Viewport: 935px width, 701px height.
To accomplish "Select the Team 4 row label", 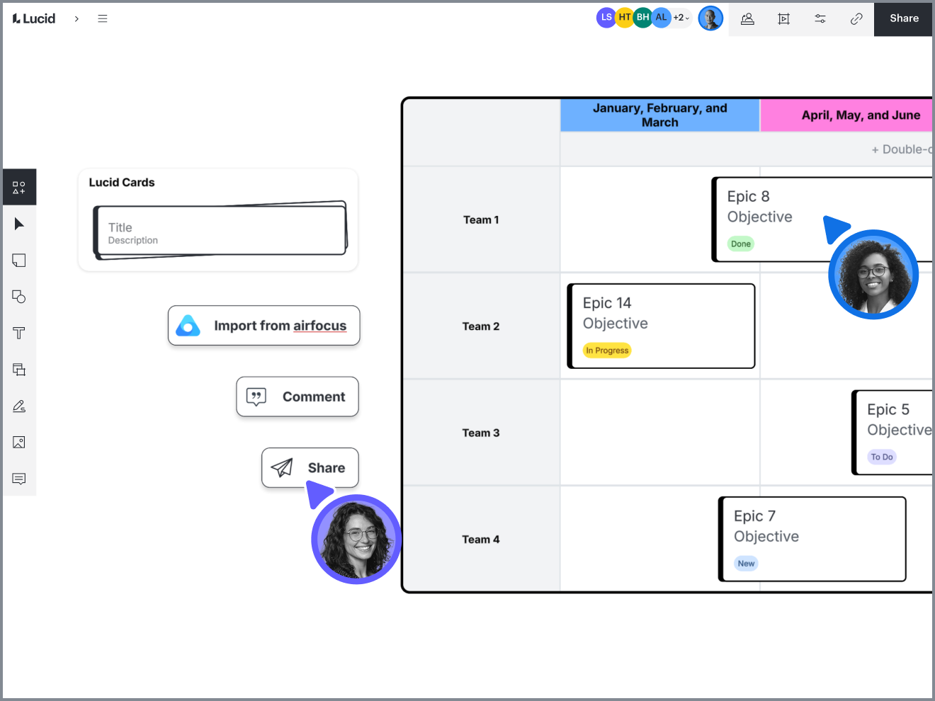I will coord(481,540).
